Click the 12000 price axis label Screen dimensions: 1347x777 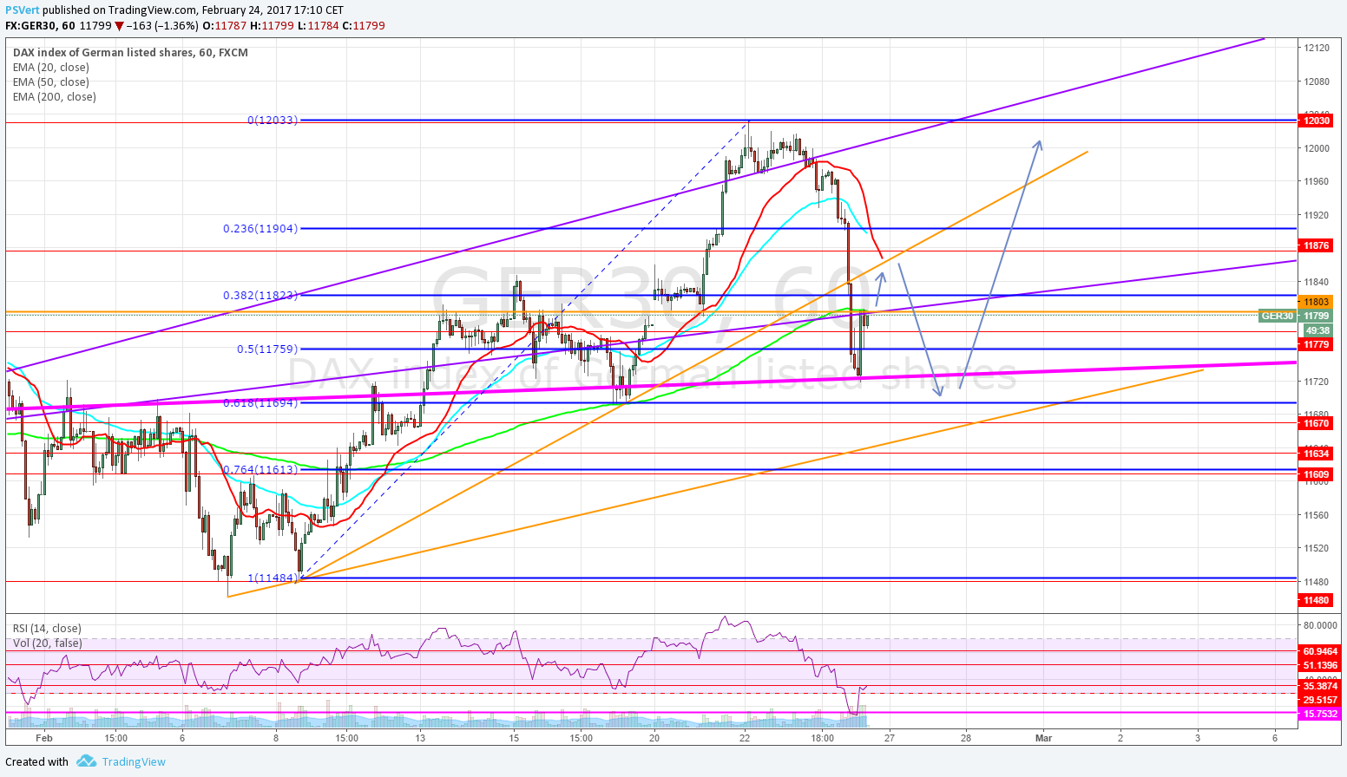click(1317, 149)
